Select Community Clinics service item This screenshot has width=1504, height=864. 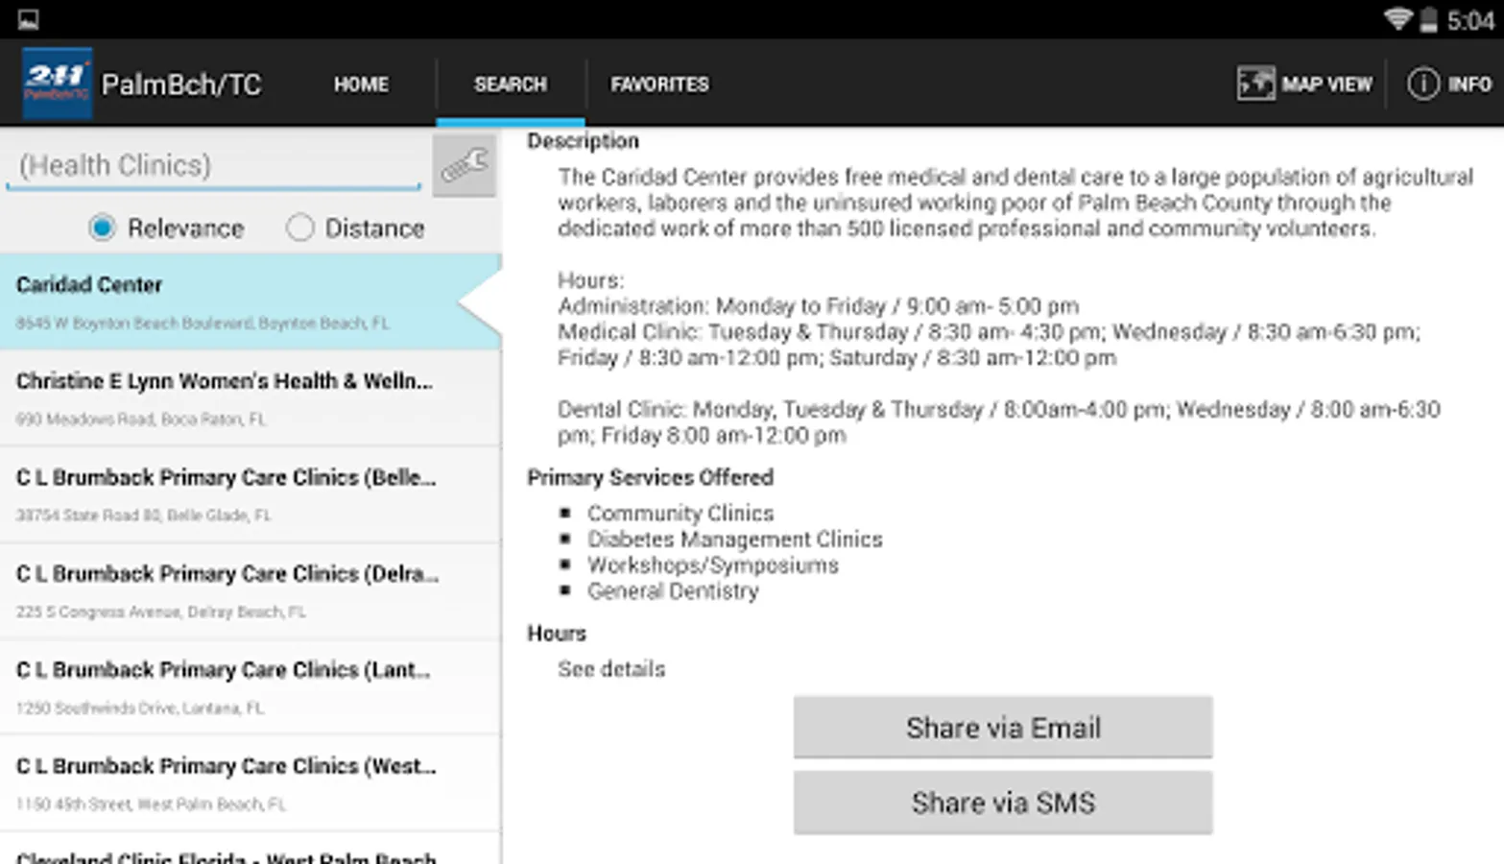point(680,514)
